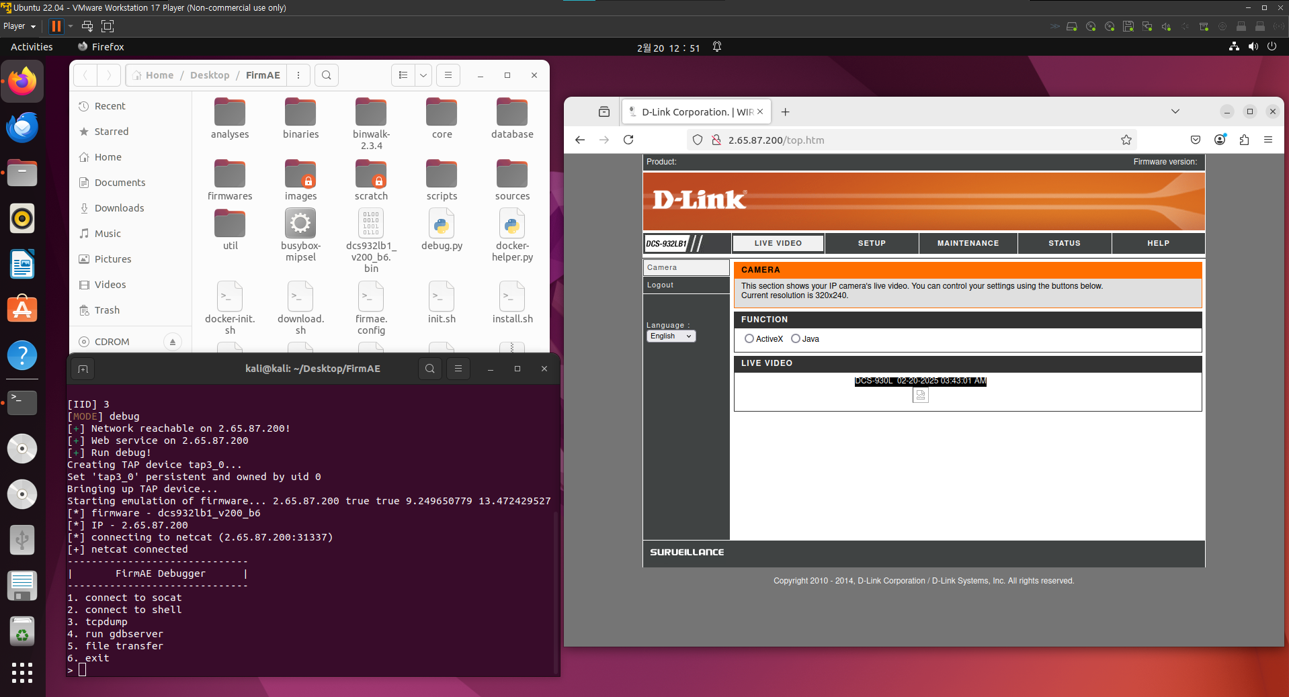Switch to the MAINTENANCE tab
The width and height of the screenshot is (1289, 697).
click(x=968, y=243)
